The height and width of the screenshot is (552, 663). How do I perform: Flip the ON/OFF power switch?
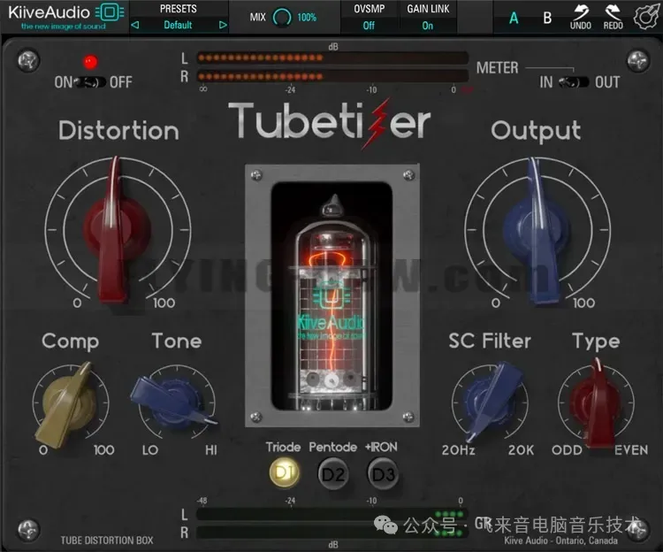tap(90, 82)
